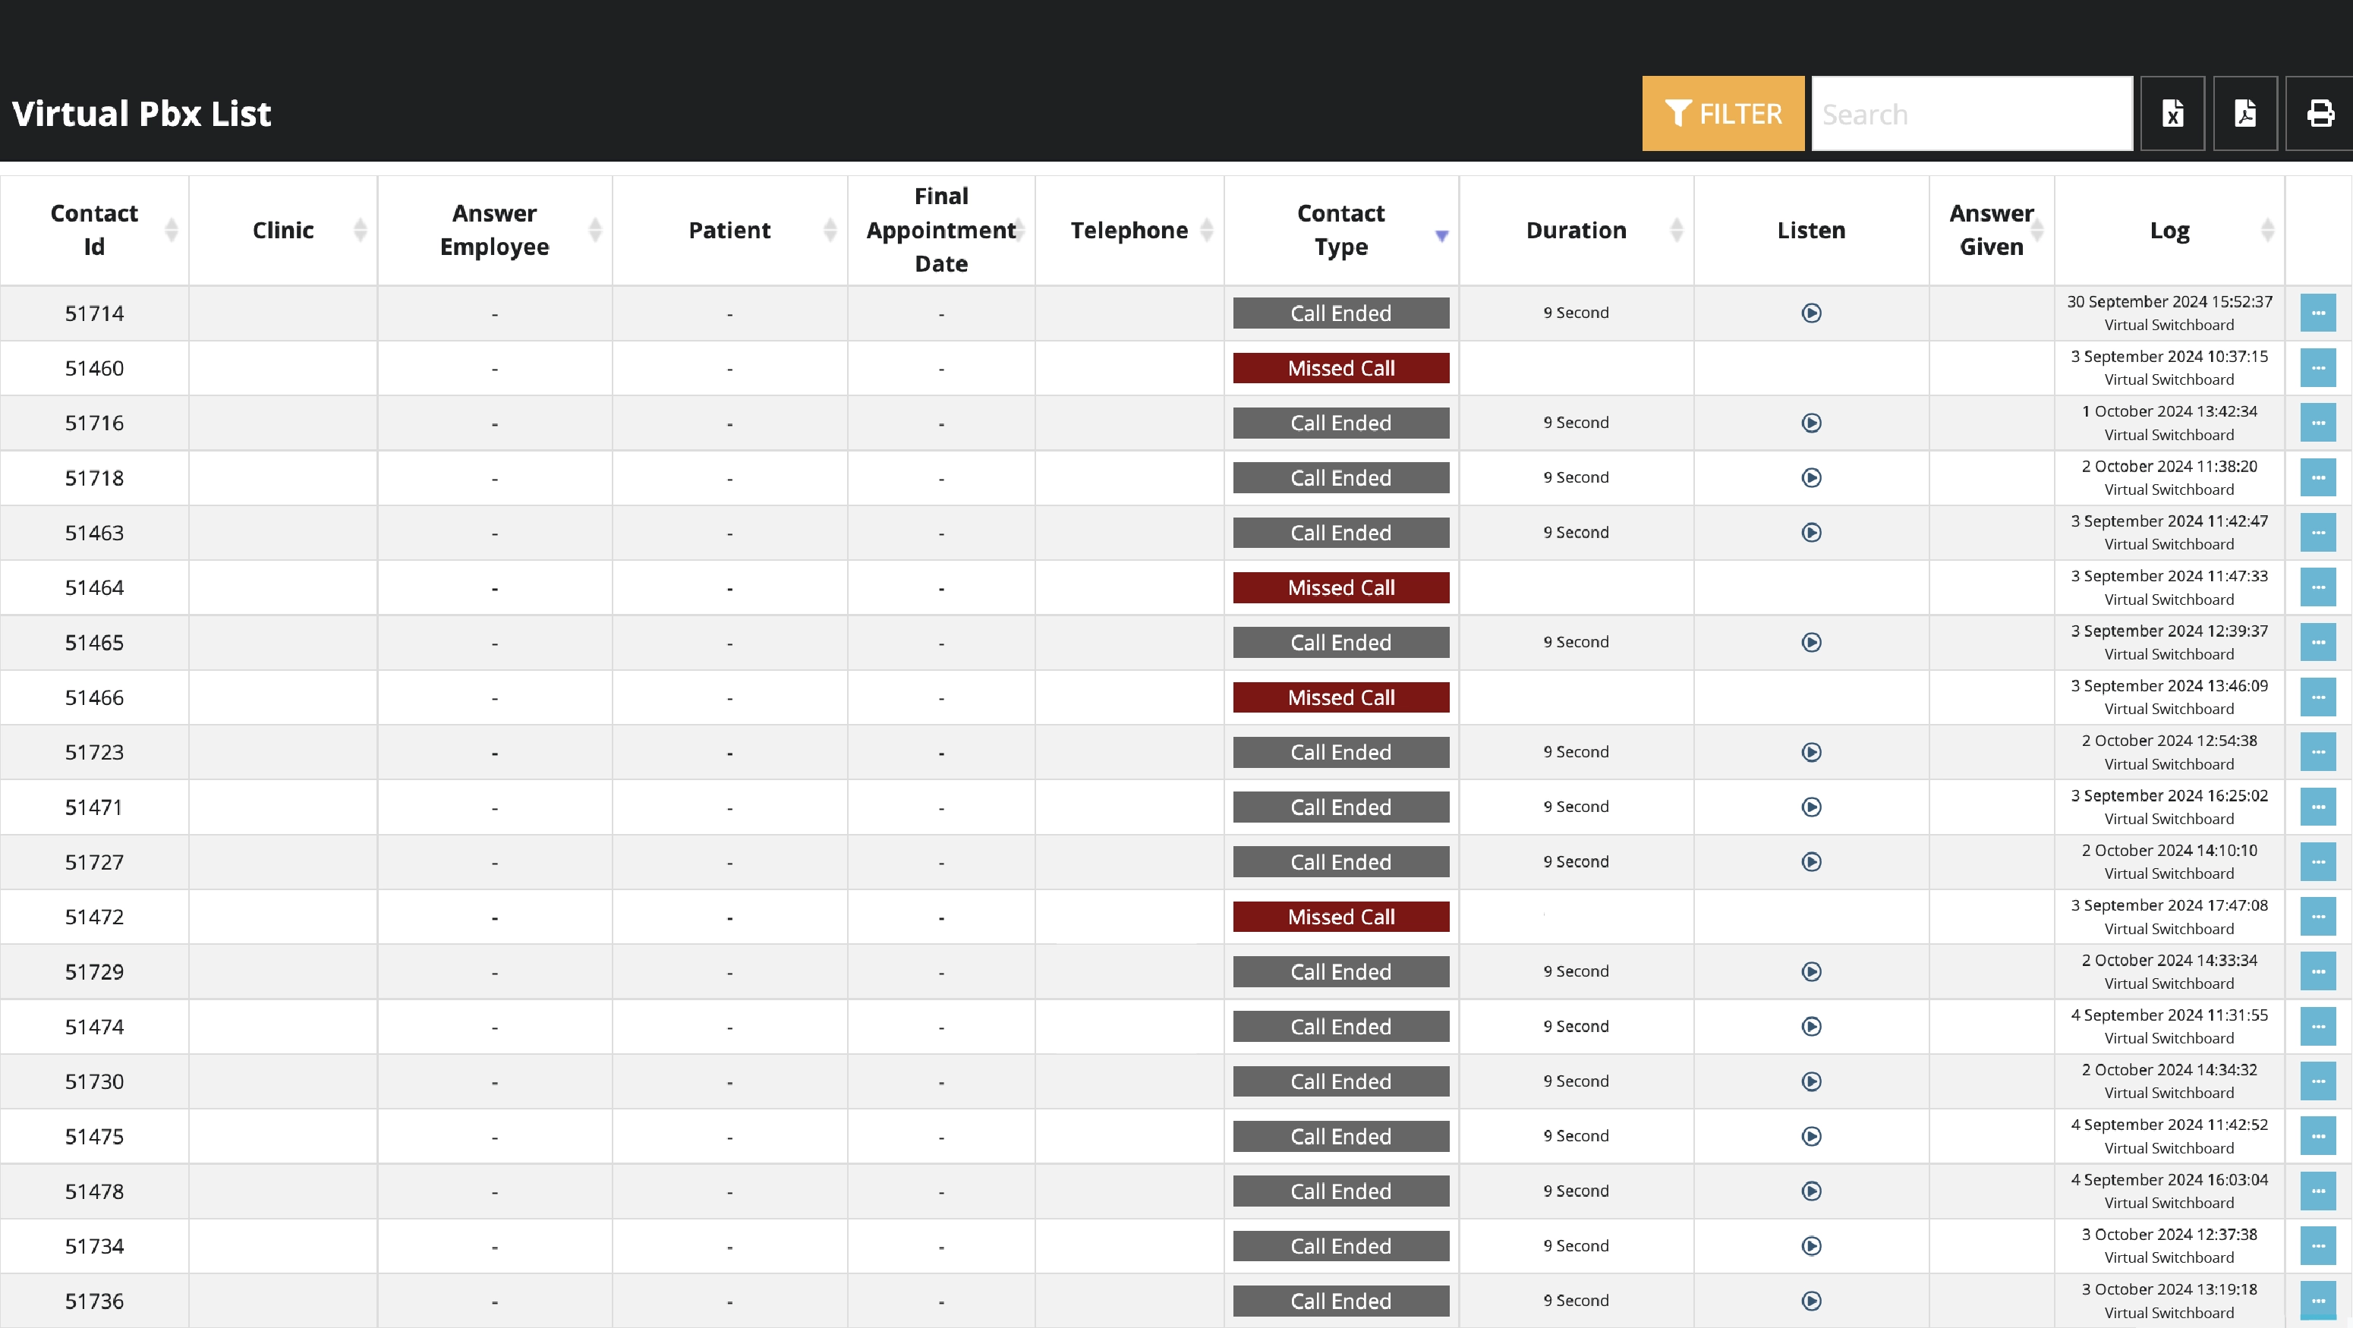Image resolution: width=2353 pixels, height=1328 pixels.
Task: Sort table by Log column
Action: (x=2169, y=230)
